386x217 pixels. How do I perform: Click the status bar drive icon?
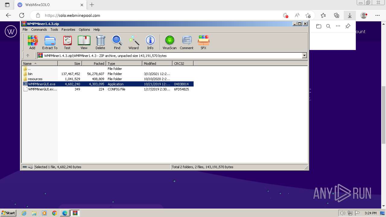pyautogui.click(x=25, y=167)
